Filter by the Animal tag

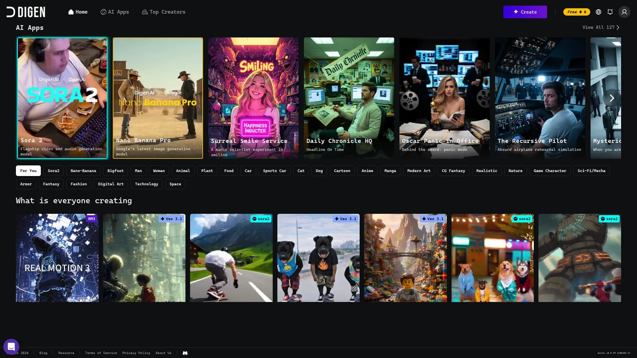[x=183, y=171]
